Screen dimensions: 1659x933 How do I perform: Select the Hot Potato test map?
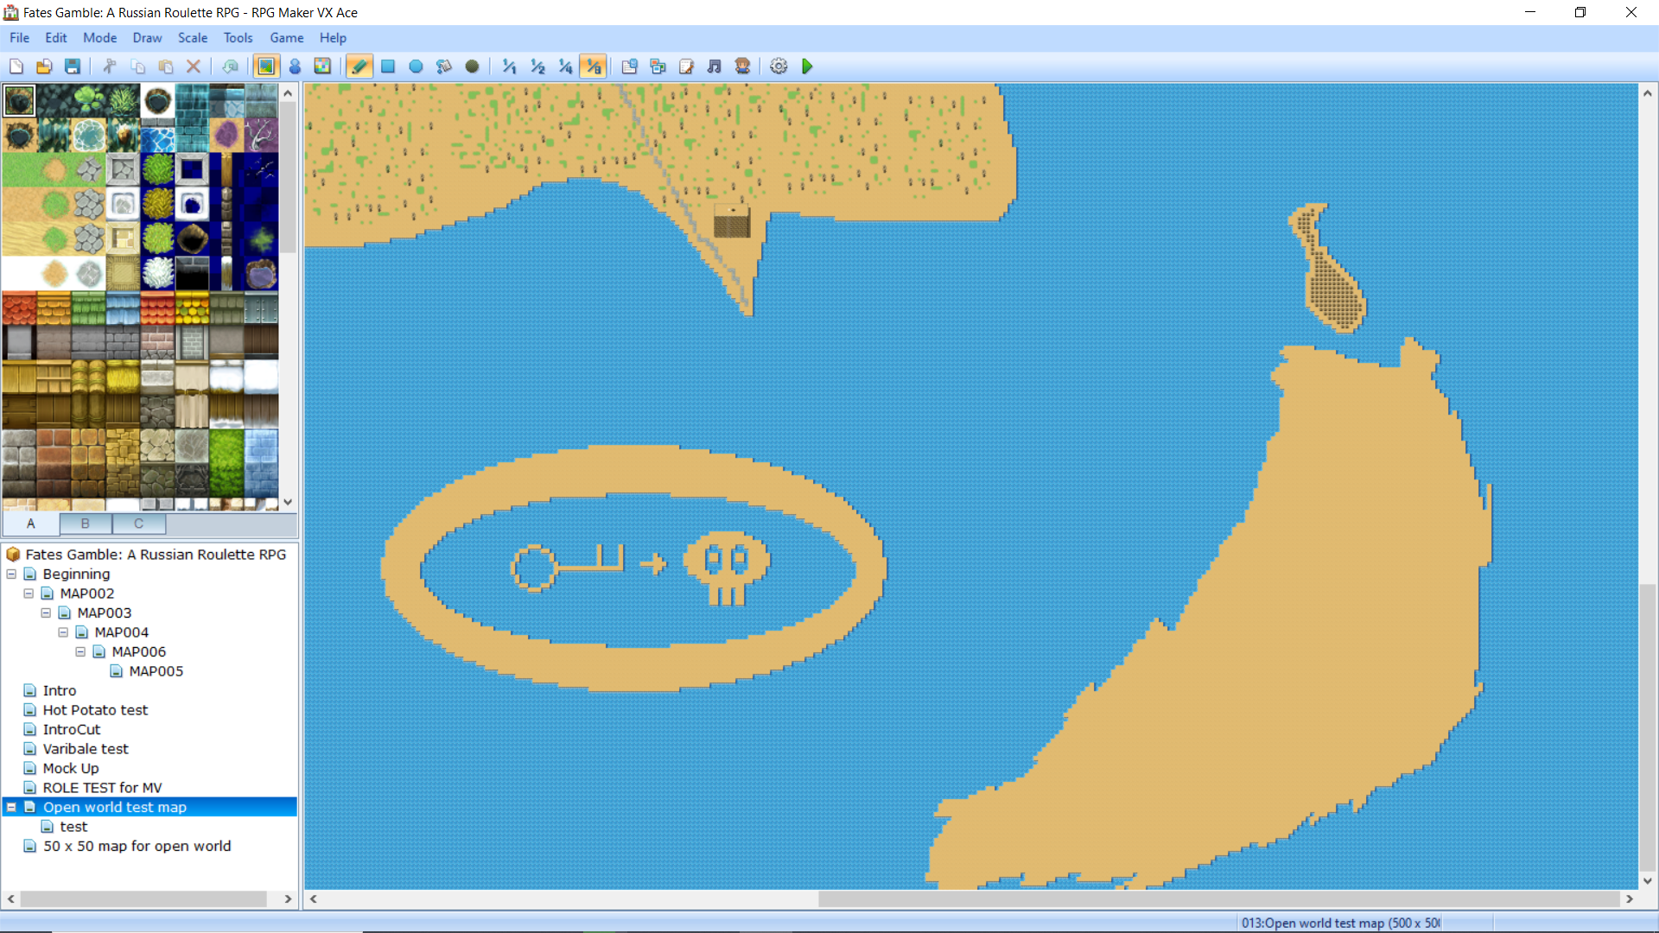coord(95,710)
